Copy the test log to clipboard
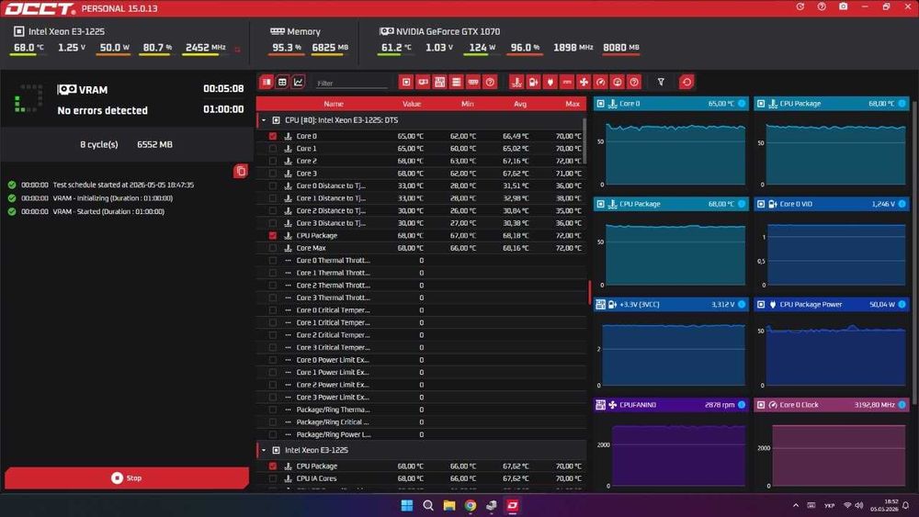 coord(240,171)
